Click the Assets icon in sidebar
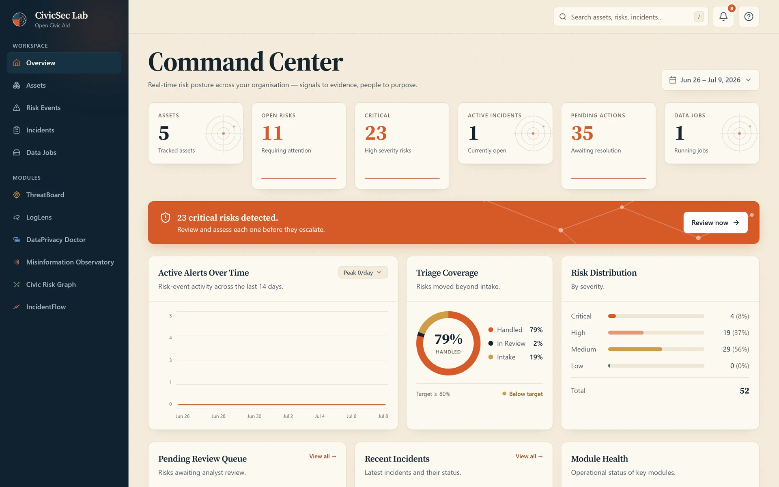The height and width of the screenshot is (487, 779). click(x=17, y=85)
